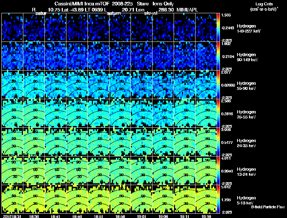Click the '225T18:31' time label
The width and height of the screenshot is (287, 218).
coord(12,216)
